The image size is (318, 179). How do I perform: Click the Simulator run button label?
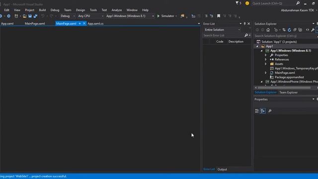point(167,16)
